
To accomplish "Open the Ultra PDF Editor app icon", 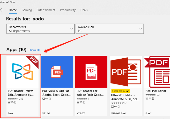I will click(126, 72).
